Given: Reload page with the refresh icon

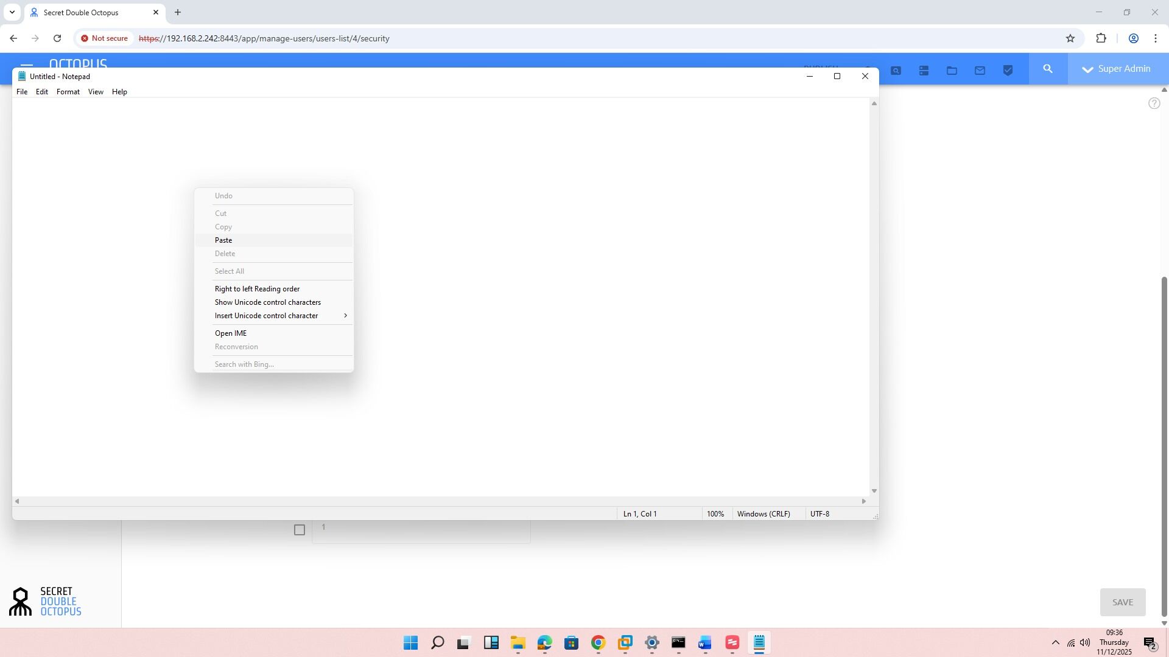Looking at the screenshot, I should (57, 38).
